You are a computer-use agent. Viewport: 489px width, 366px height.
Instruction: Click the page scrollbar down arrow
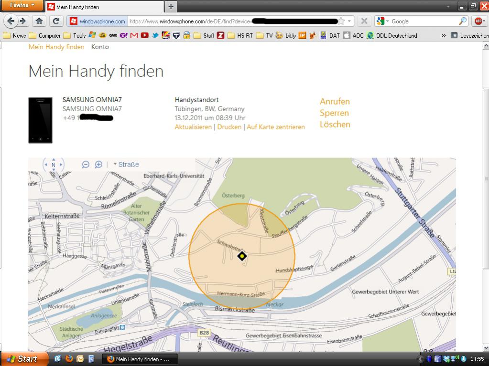click(x=486, y=347)
